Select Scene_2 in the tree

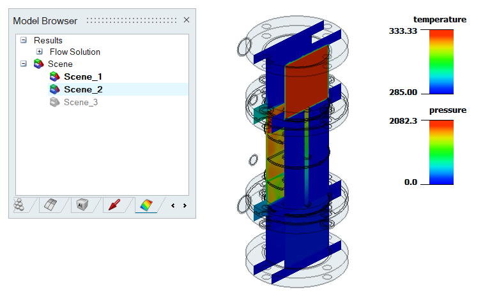[83, 89]
